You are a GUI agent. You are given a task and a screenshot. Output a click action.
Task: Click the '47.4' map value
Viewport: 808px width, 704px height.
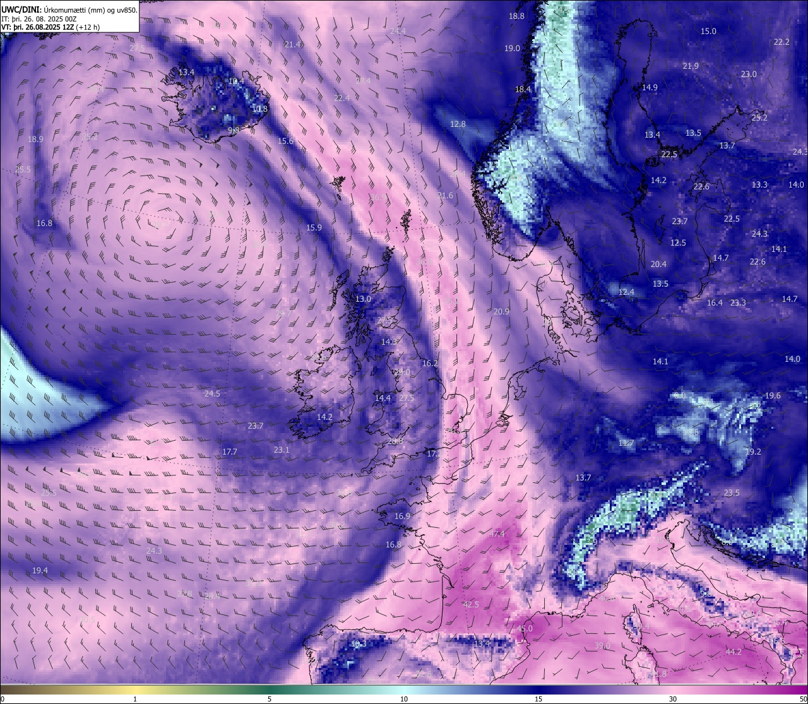click(497, 534)
